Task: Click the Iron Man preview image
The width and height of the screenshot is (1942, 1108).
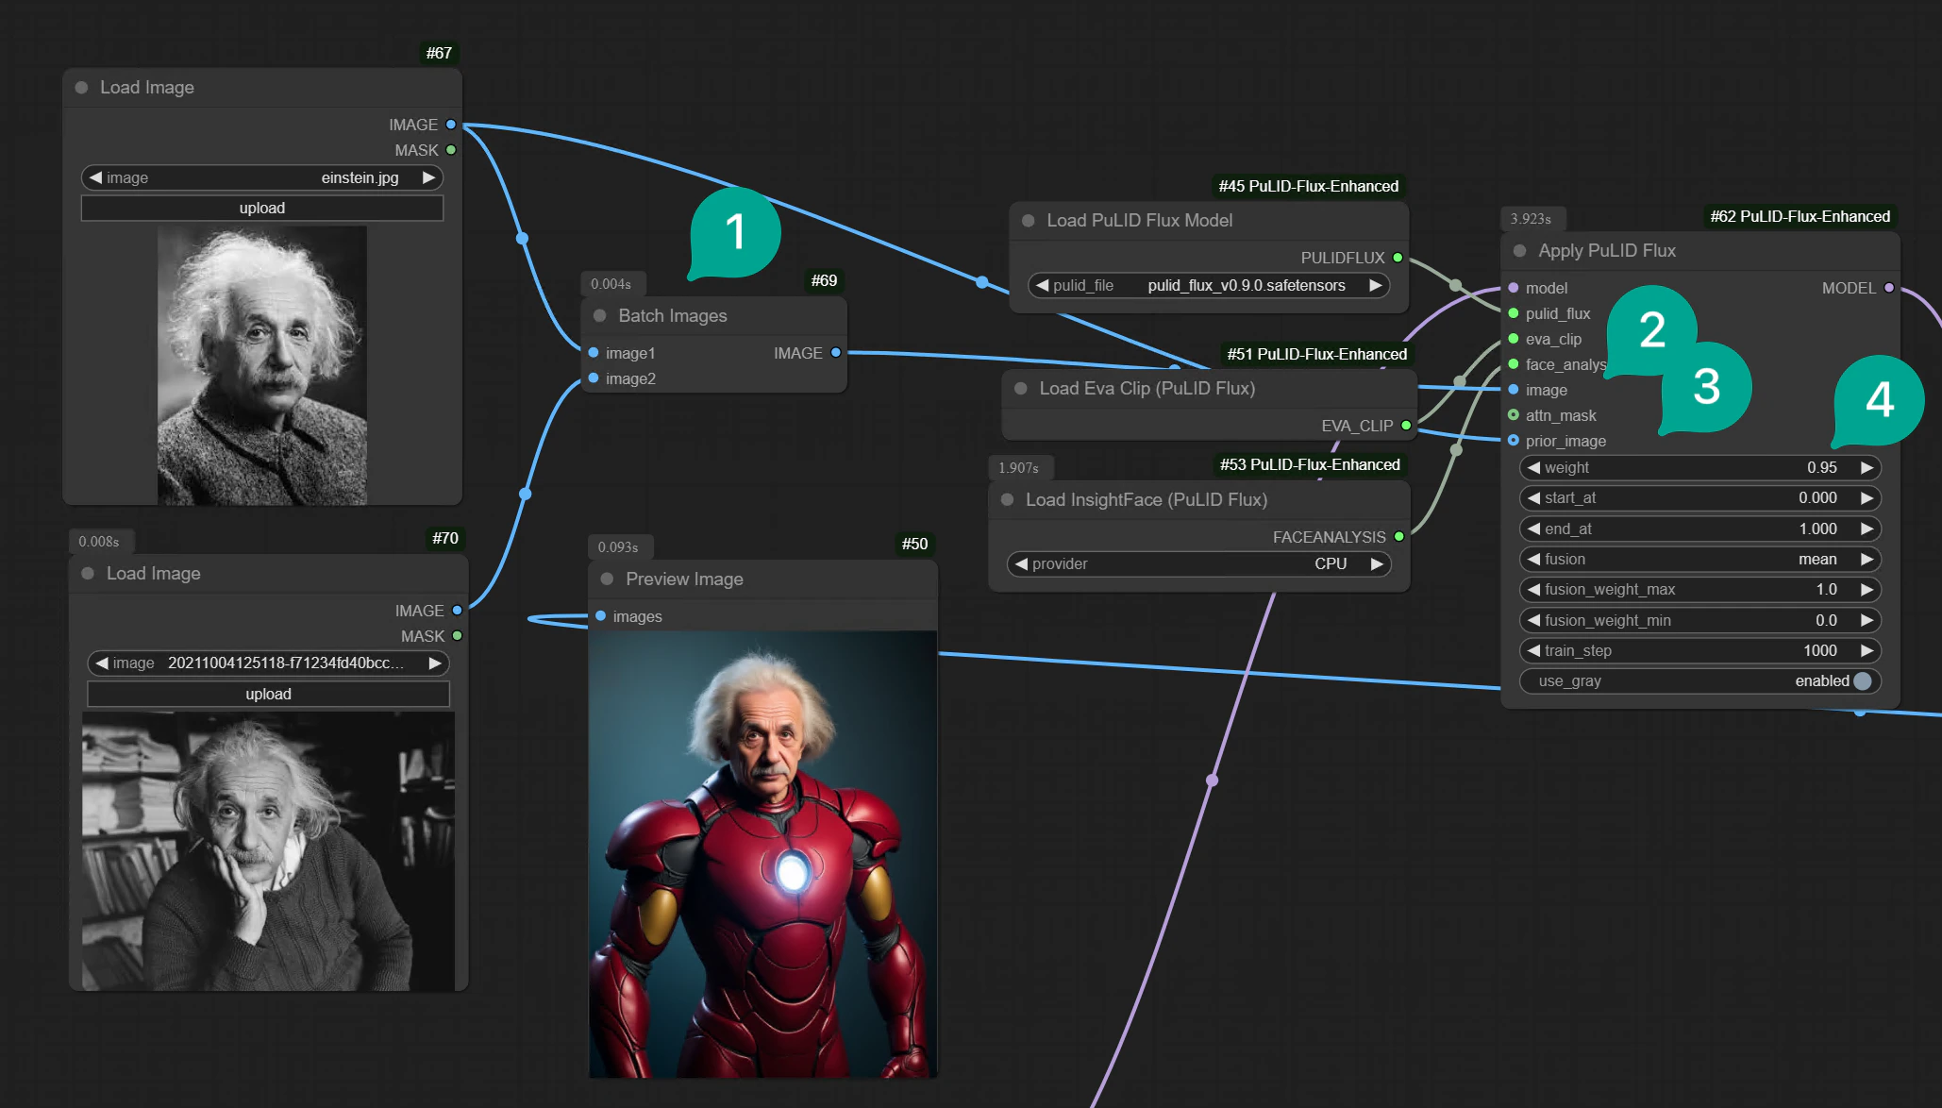Action: tap(762, 854)
